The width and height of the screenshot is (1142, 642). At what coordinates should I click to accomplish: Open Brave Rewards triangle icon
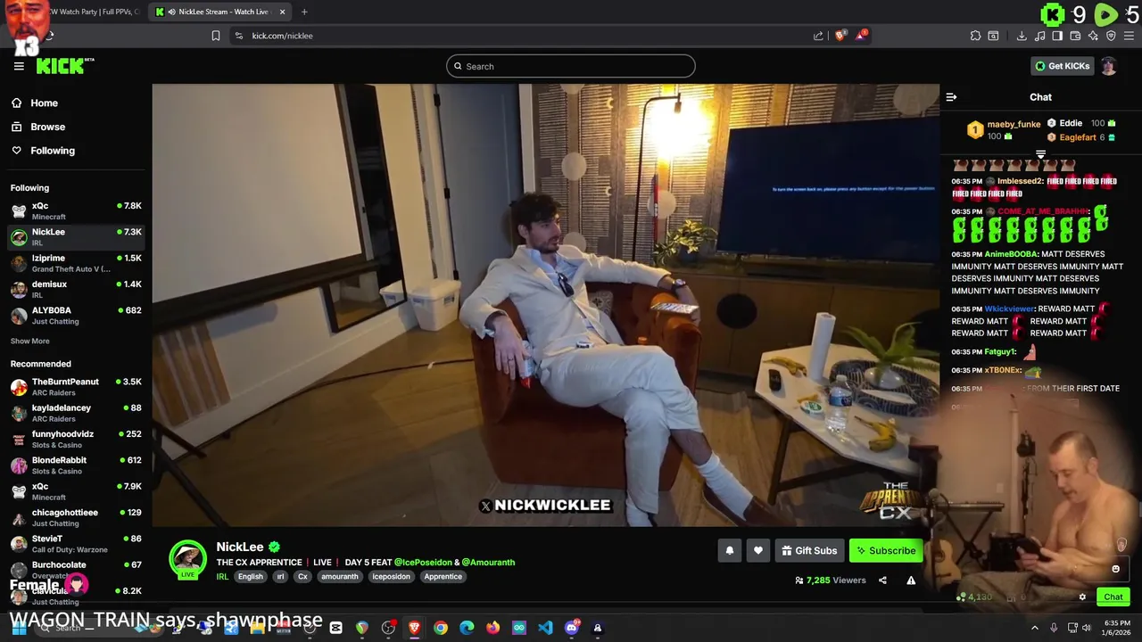click(861, 36)
